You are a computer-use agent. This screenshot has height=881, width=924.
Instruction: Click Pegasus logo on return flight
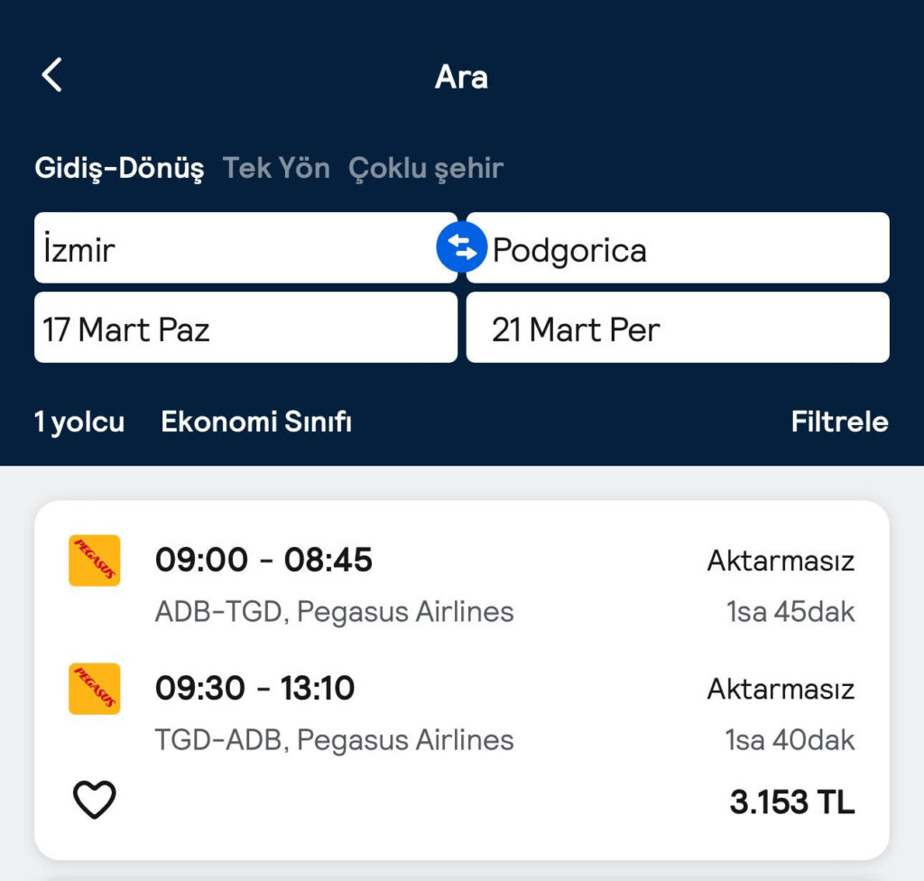(94, 689)
